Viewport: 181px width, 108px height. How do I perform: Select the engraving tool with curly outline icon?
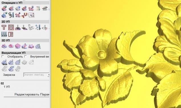[x=31, y=27]
